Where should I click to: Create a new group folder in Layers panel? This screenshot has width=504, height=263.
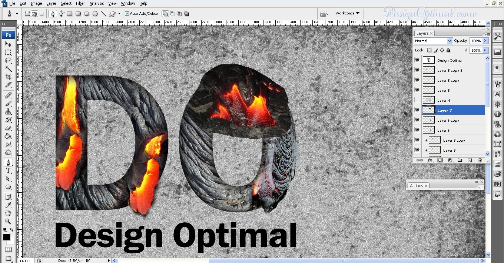pos(460,160)
